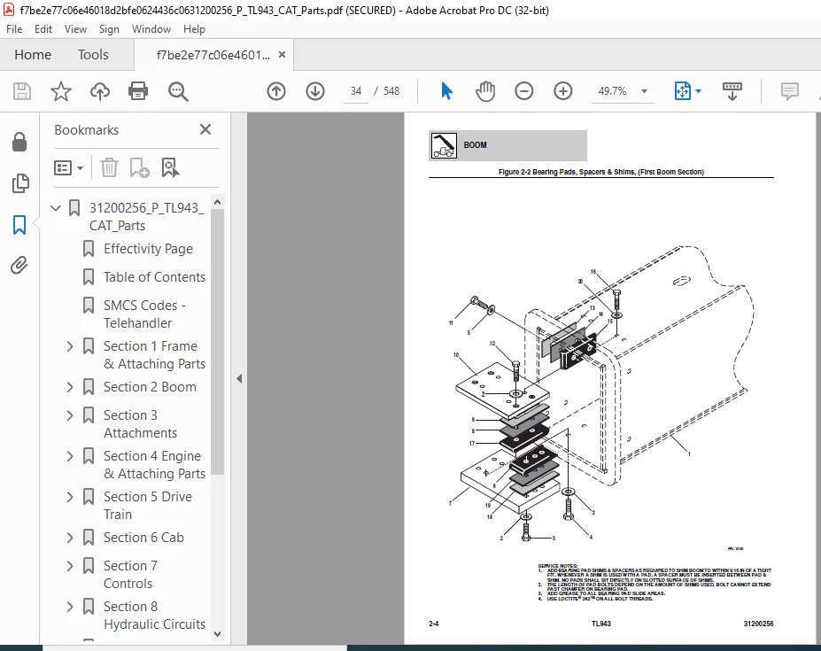This screenshot has height=651, width=821.
Task: Open Effectivity Page bookmark
Action: point(148,249)
